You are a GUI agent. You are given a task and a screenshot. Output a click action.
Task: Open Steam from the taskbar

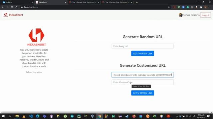[x=127, y=116]
